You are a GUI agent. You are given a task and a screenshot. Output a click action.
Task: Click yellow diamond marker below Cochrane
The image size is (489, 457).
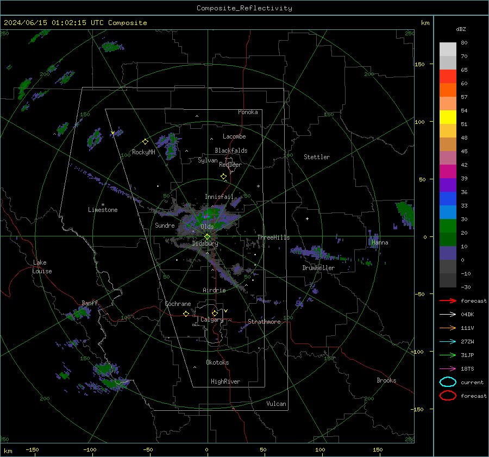tap(186, 314)
